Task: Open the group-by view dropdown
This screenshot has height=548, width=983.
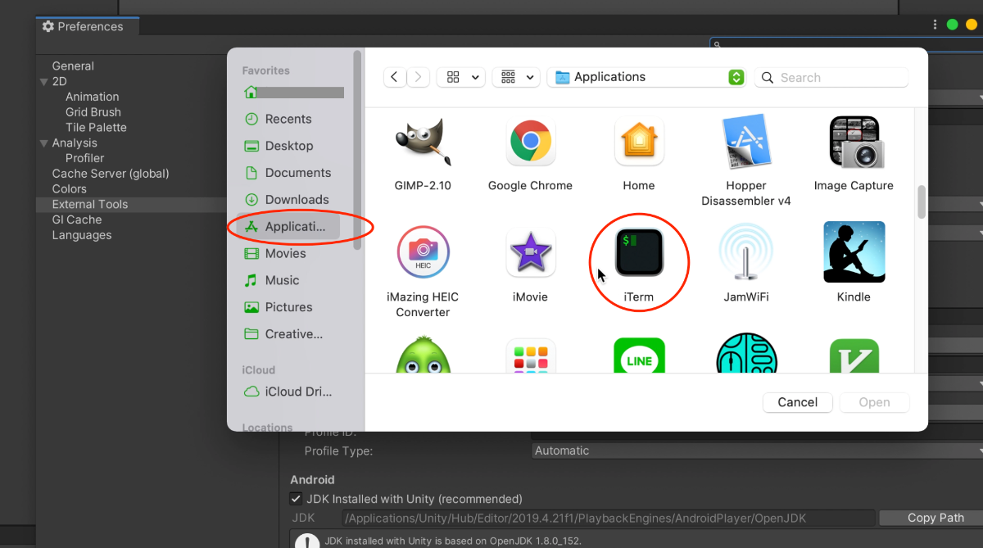Action: pyautogui.click(x=516, y=77)
